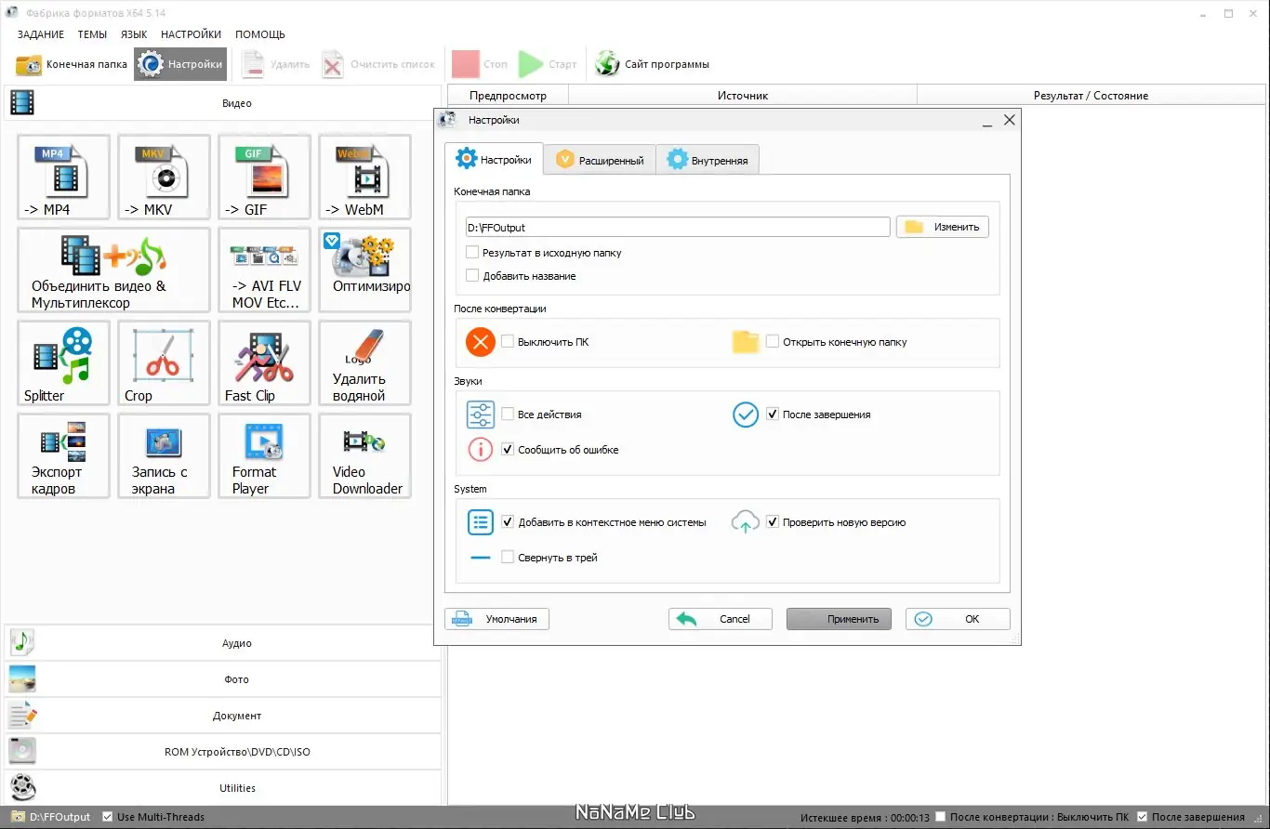Viewport: 1270px width, 829px height.
Task: Expand the Документ category panel
Action: pos(223,716)
